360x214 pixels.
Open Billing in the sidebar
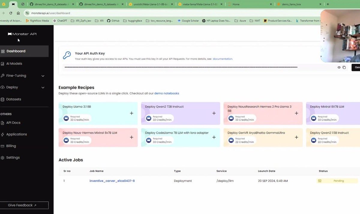(x=11, y=146)
